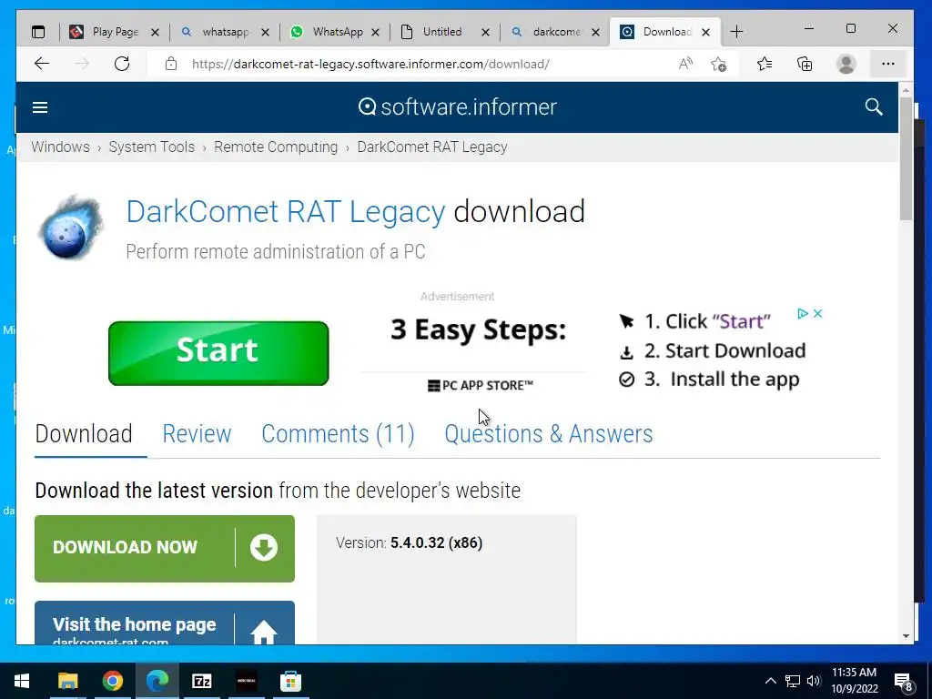Close the advertisement with X icon
This screenshot has height=699, width=932.
coord(818,313)
